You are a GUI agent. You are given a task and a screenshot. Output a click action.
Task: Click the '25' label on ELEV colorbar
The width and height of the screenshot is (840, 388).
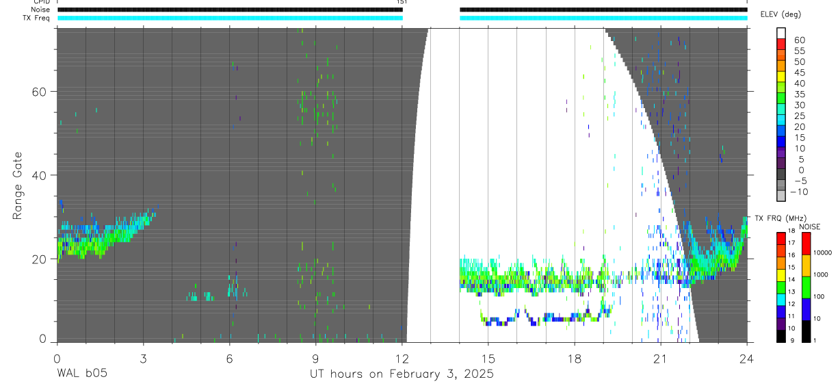click(x=799, y=116)
